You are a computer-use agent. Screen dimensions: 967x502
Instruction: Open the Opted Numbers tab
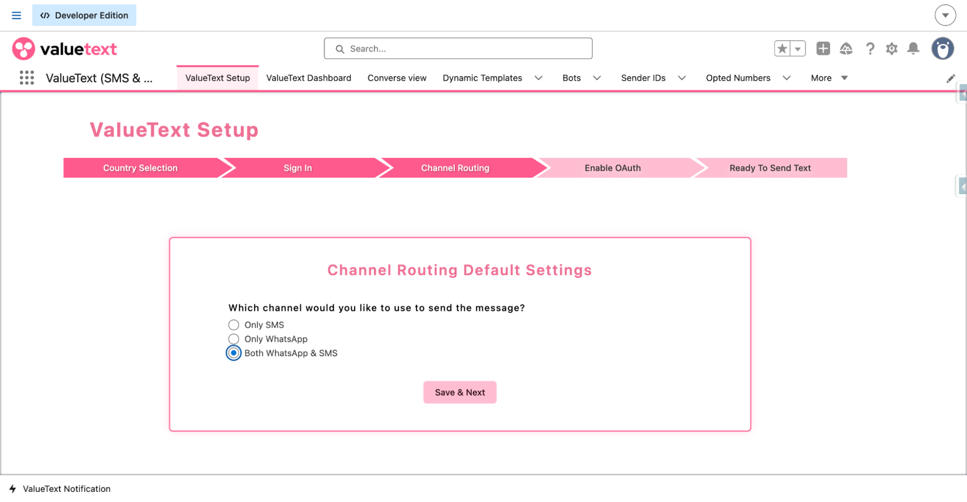coord(738,78)
